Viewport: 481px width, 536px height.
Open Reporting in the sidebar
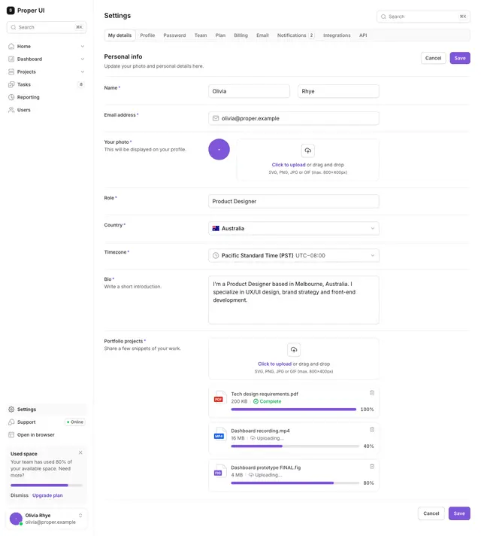point(47,97)
